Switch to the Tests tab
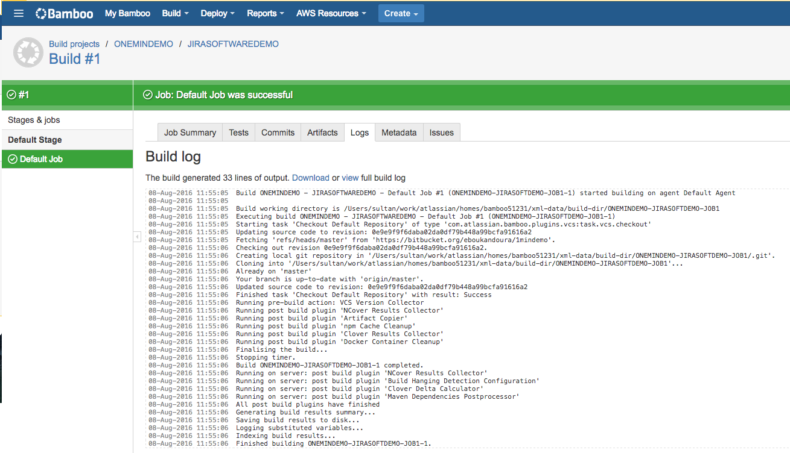The width and height of the screenshot is (790, 453). (x=238, y=133)
